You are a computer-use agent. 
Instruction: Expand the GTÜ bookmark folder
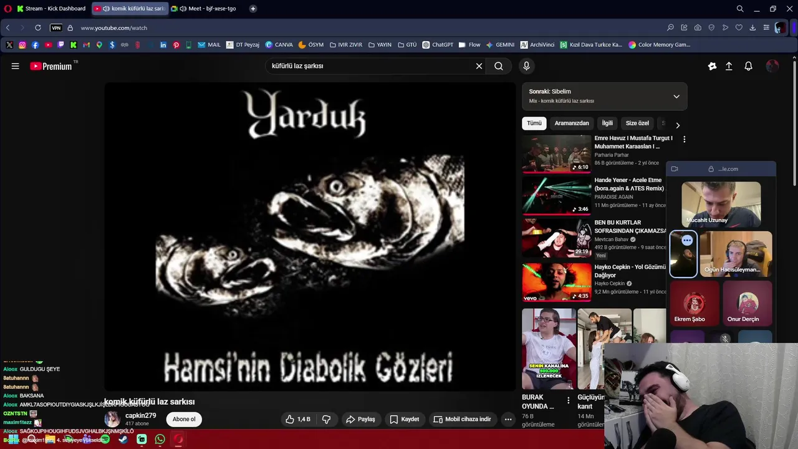coord(407,45)
